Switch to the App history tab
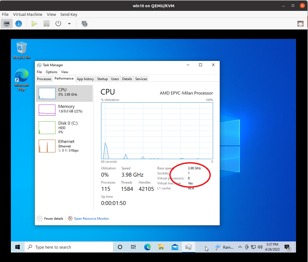This screenshot has height=262, width=308. 85,79
